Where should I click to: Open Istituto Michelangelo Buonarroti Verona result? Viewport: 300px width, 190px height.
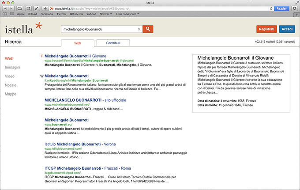click(x=80, y=144)
